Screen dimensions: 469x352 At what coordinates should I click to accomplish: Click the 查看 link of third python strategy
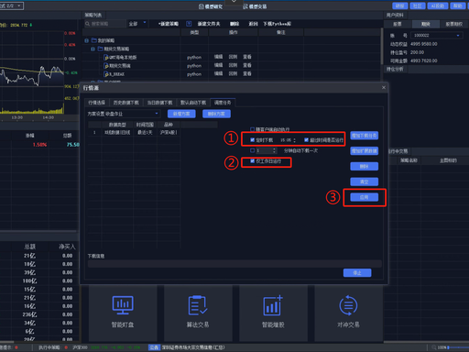(247, 73)
